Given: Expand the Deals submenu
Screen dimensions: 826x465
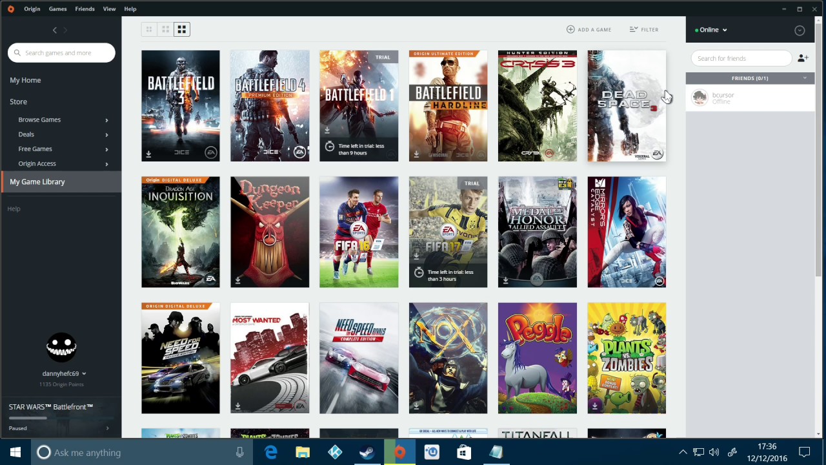Looking at the screenshot, I should coord(106,134).
